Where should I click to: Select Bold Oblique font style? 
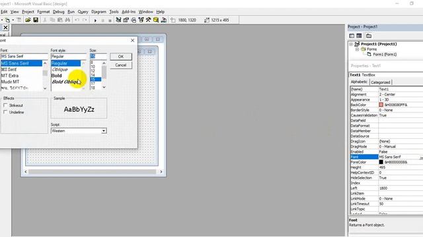click(66, 82)
